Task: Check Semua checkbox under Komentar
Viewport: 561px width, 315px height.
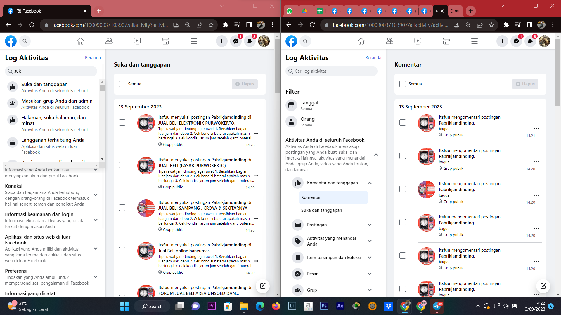Action: tap(403, 84)
